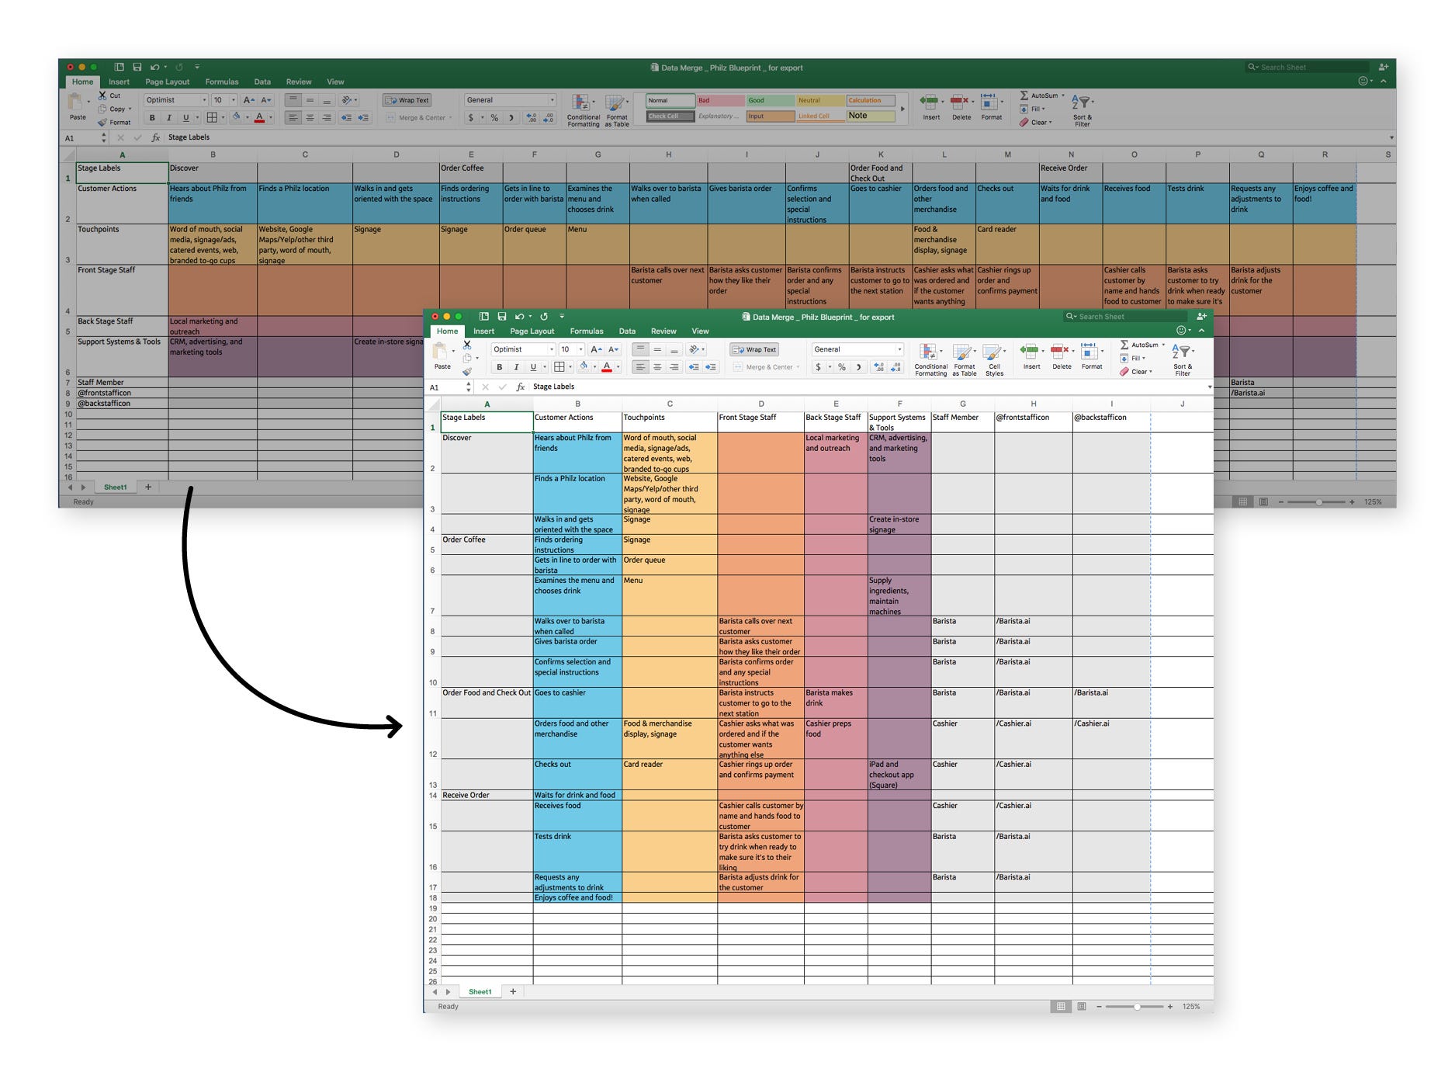Click the Format Painter brush in the front window

pos(467,372)
